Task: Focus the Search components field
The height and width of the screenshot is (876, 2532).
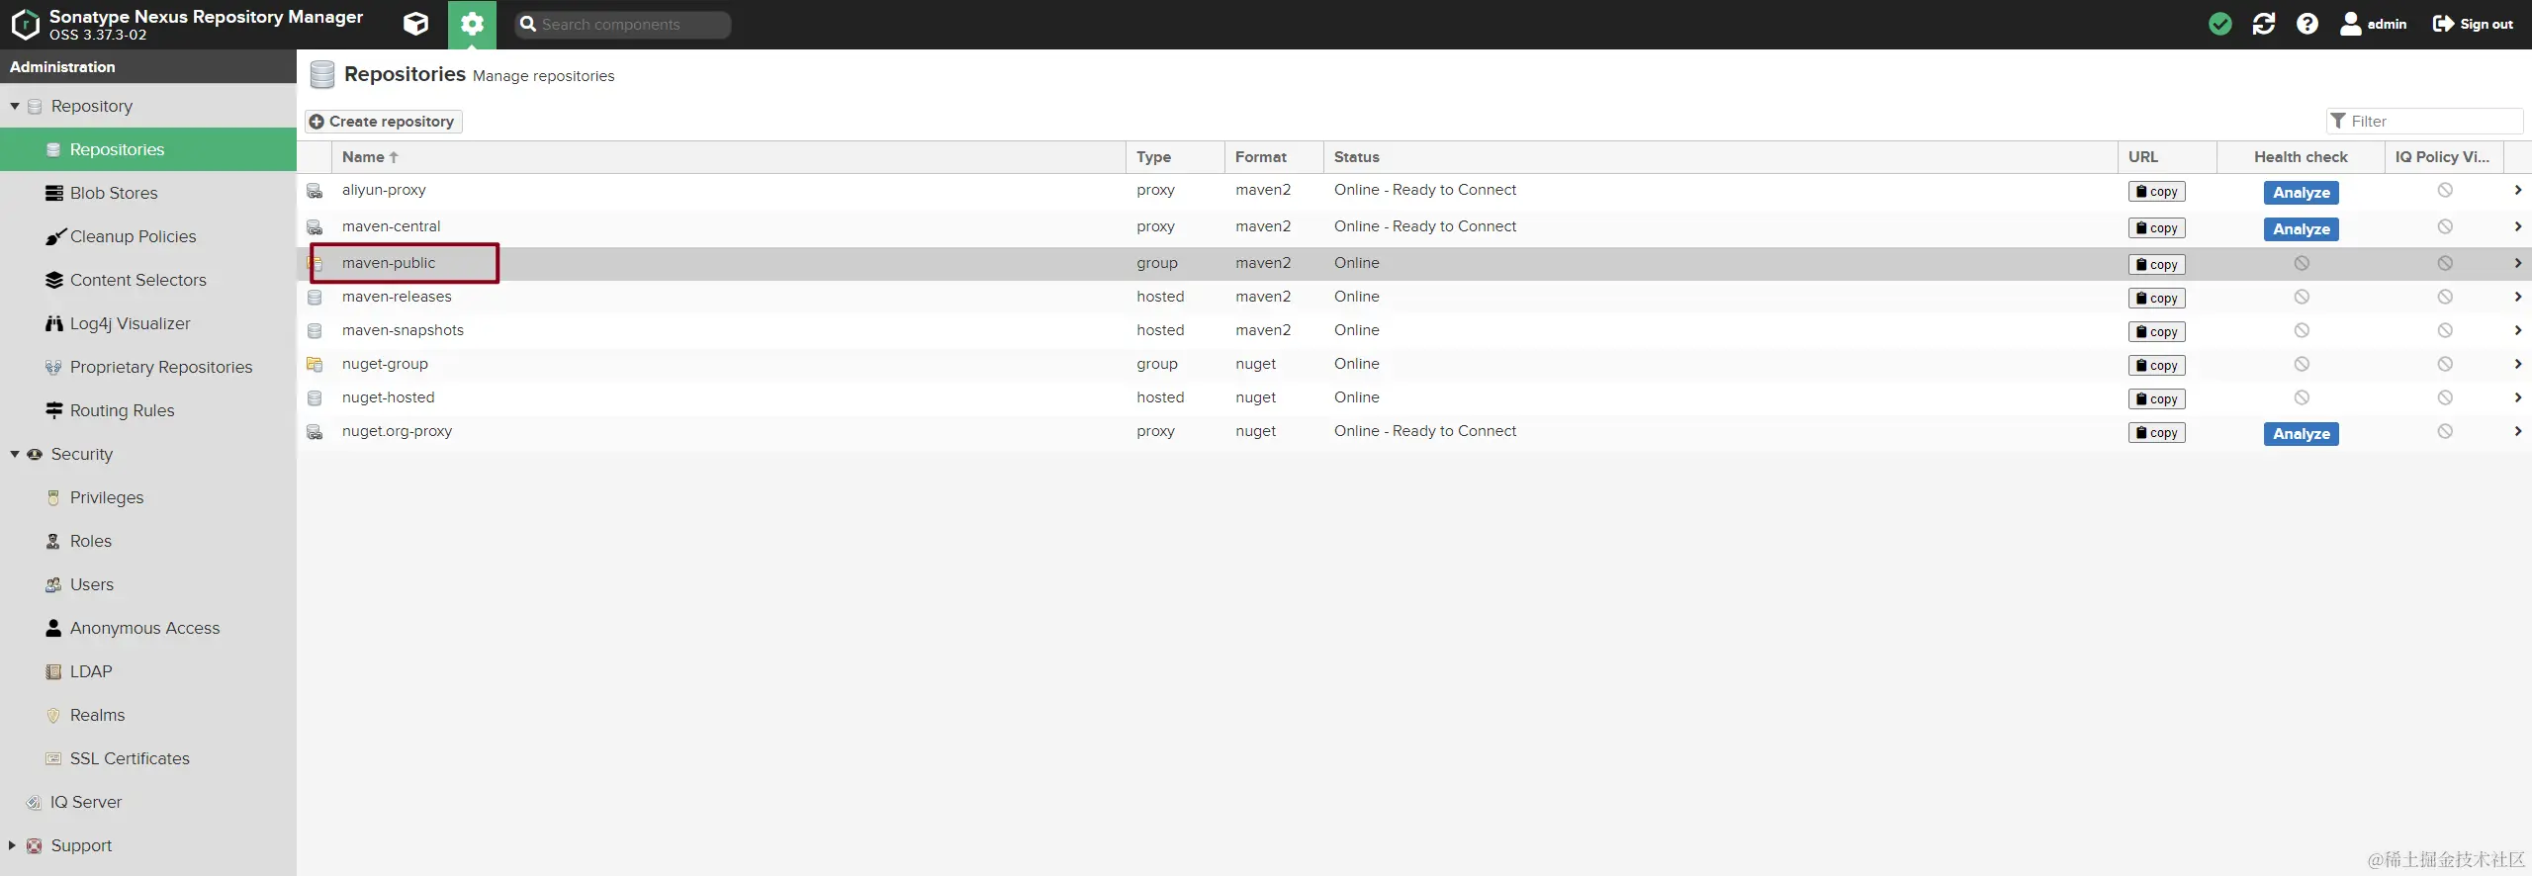Action: pos(623,25)
